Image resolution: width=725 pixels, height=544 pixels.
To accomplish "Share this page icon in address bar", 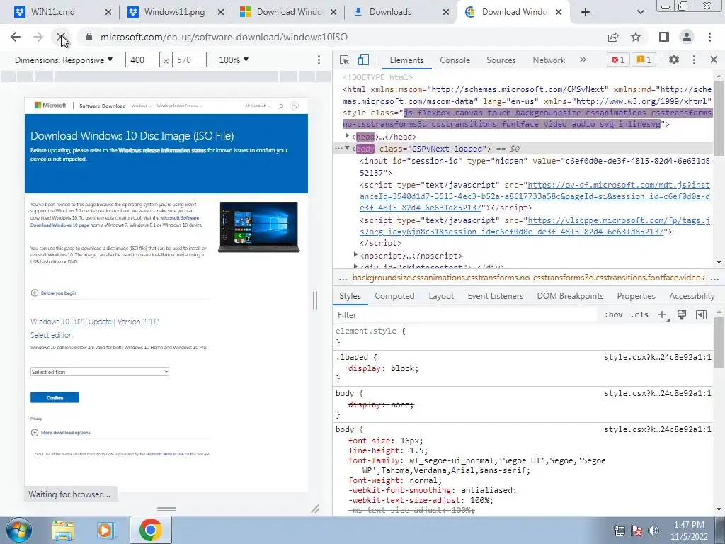I will pos(613,37).
